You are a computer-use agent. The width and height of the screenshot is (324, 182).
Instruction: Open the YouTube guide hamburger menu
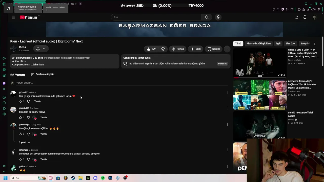(14, 17)
